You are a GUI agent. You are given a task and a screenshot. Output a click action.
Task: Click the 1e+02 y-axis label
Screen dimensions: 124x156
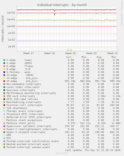(x=11, y=13)
